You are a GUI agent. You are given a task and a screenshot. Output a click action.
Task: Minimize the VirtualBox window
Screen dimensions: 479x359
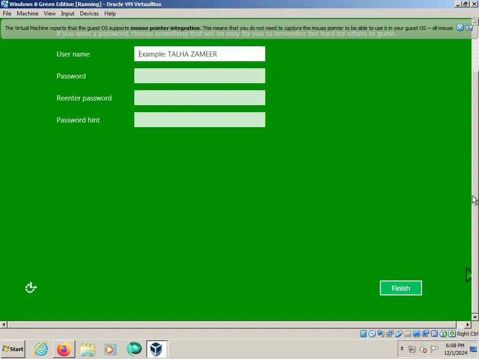pos(458,4)
